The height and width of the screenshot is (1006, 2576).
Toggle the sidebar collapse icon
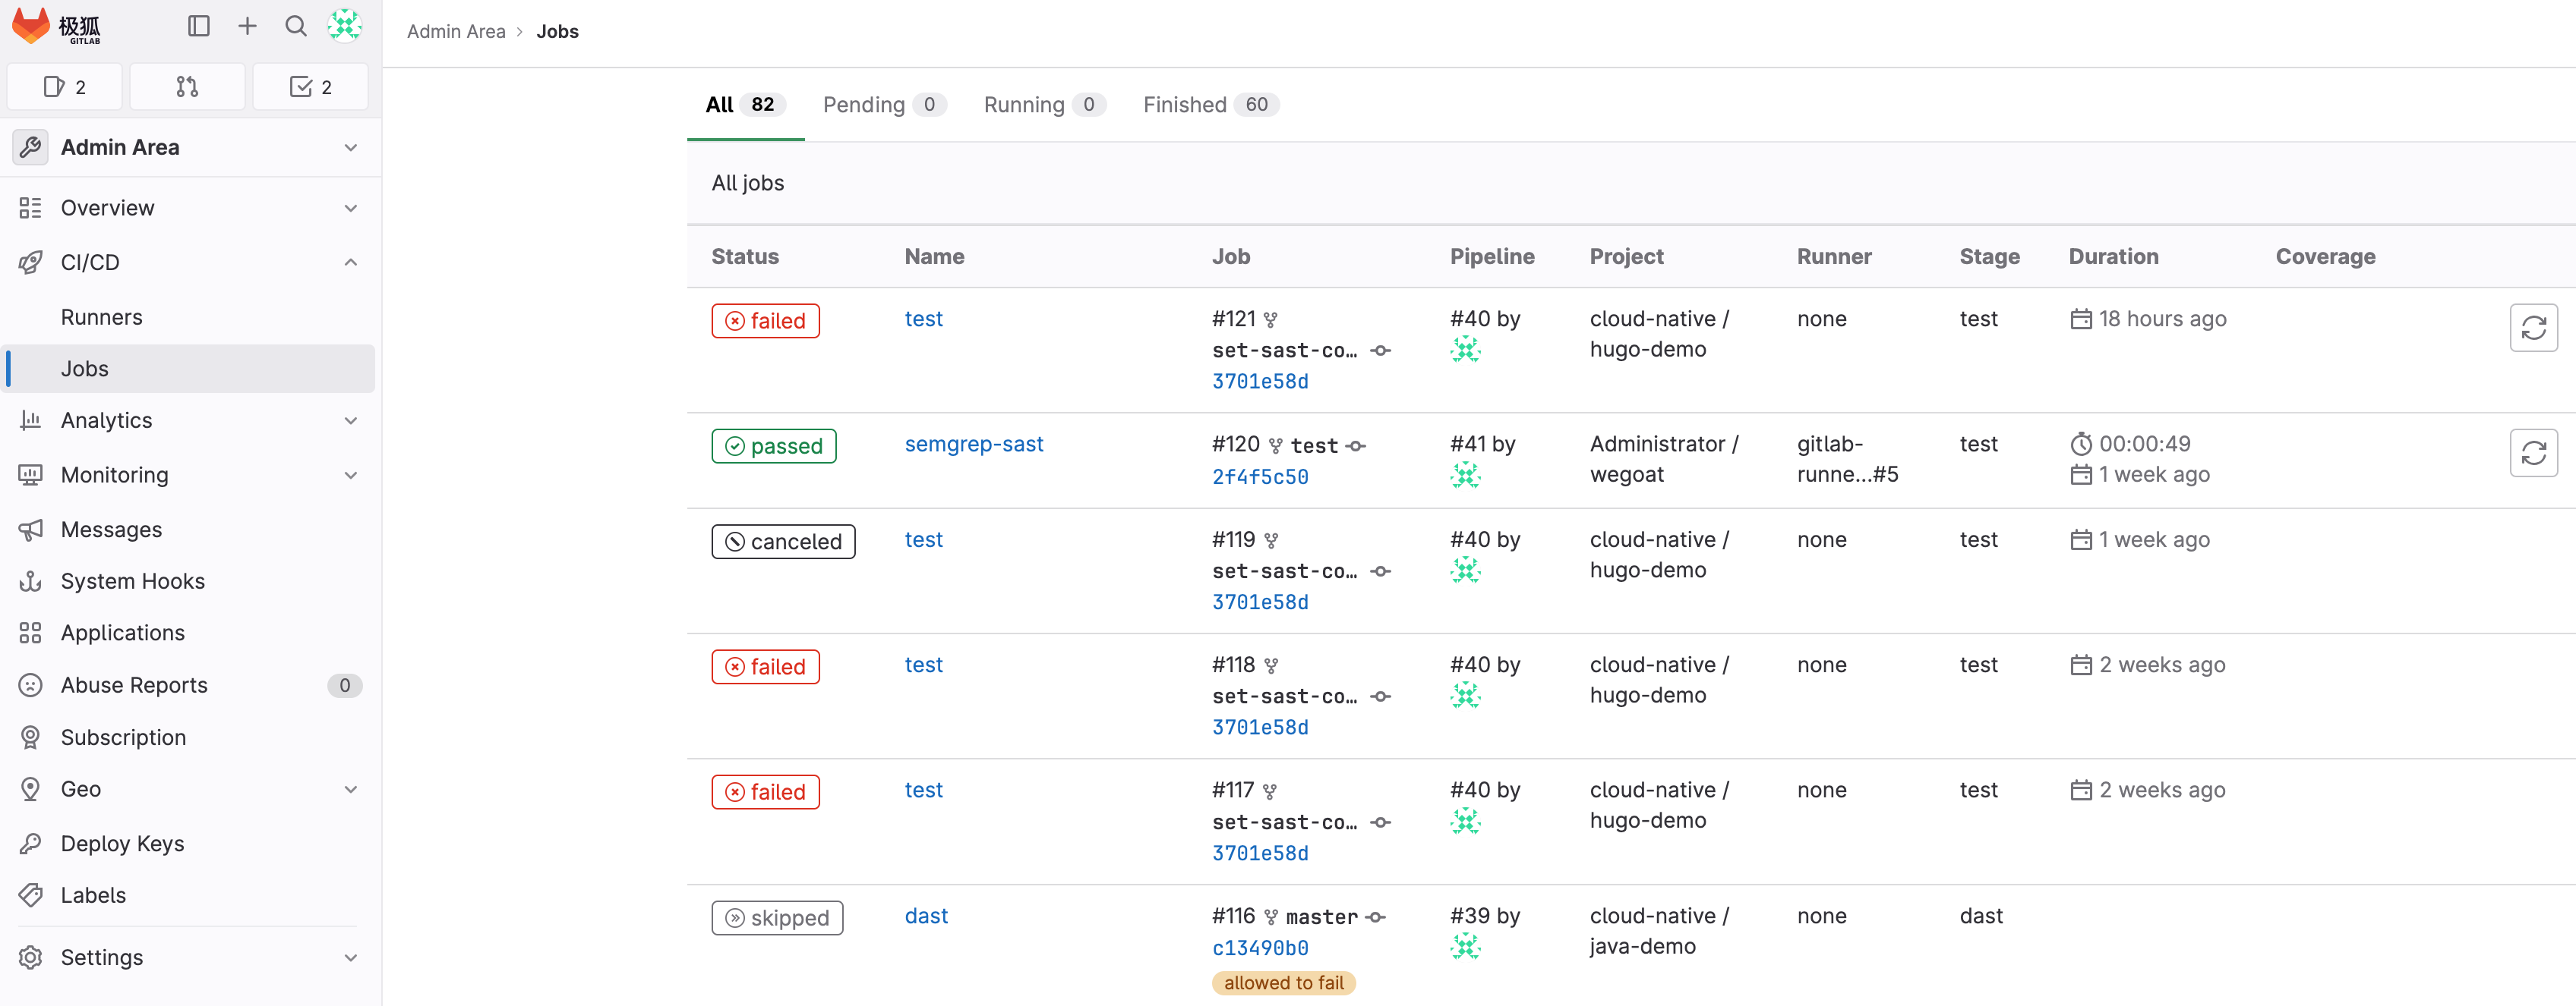198,26
